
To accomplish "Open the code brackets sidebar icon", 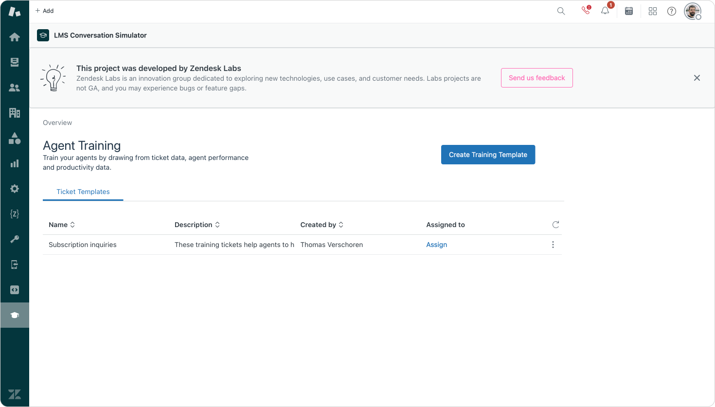I will 15,290.
